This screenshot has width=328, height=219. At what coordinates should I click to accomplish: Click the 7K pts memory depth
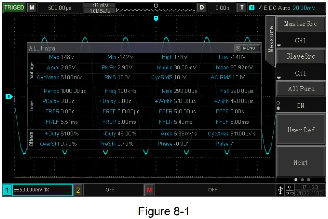coord(100,5)
